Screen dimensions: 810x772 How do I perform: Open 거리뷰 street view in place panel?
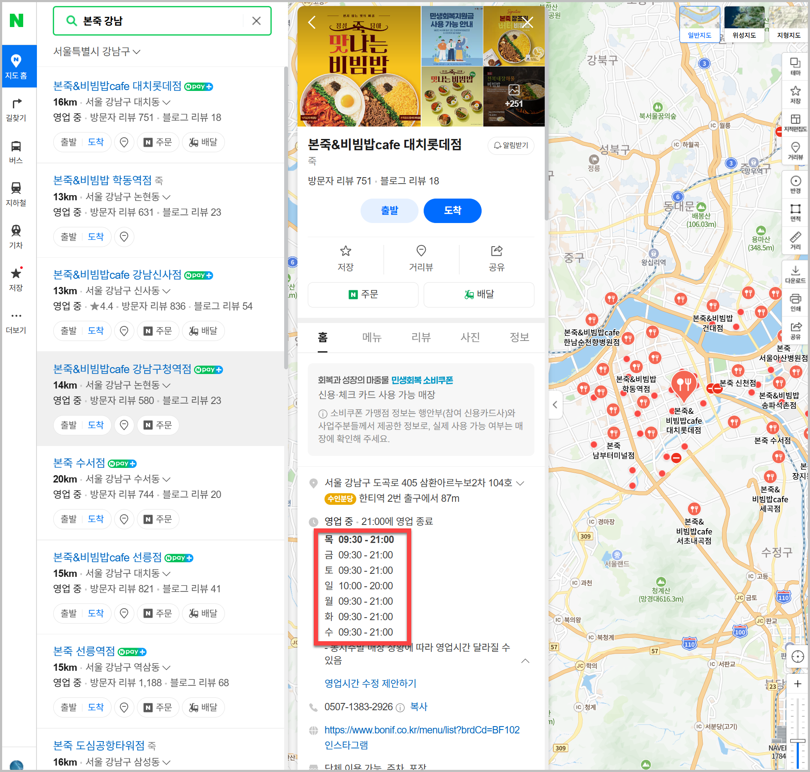click(421, 258)
